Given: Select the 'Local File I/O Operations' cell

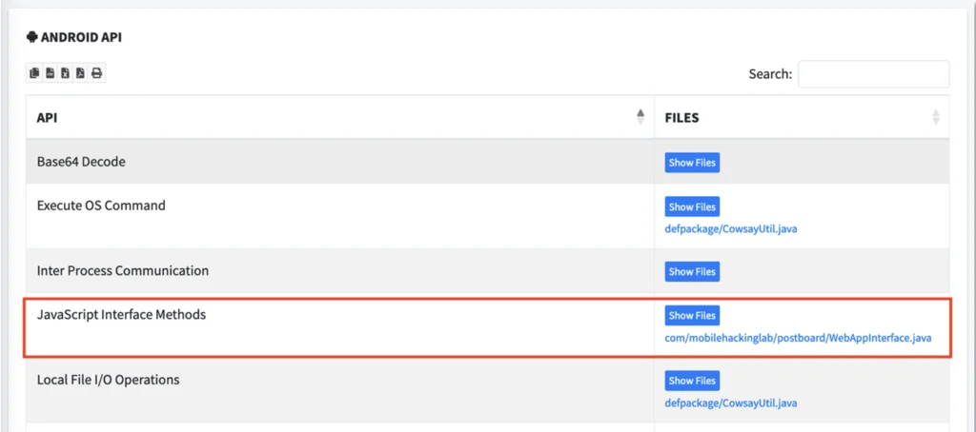Looking at the screenshot, I should (340, 390).
